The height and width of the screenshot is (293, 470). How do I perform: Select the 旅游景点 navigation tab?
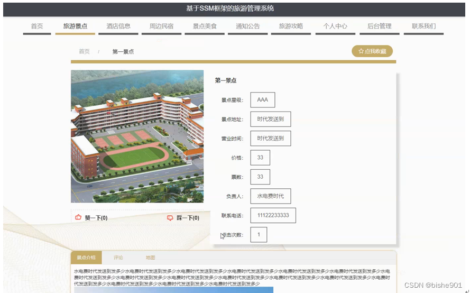coord(75,26)
